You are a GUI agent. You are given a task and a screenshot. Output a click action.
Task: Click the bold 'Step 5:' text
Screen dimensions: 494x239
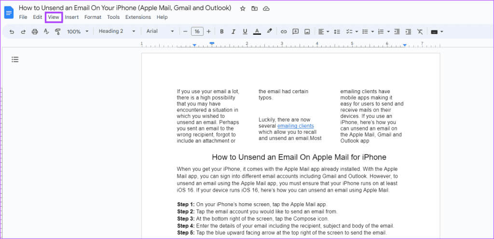pyautogui.click(x=186, y=233)
